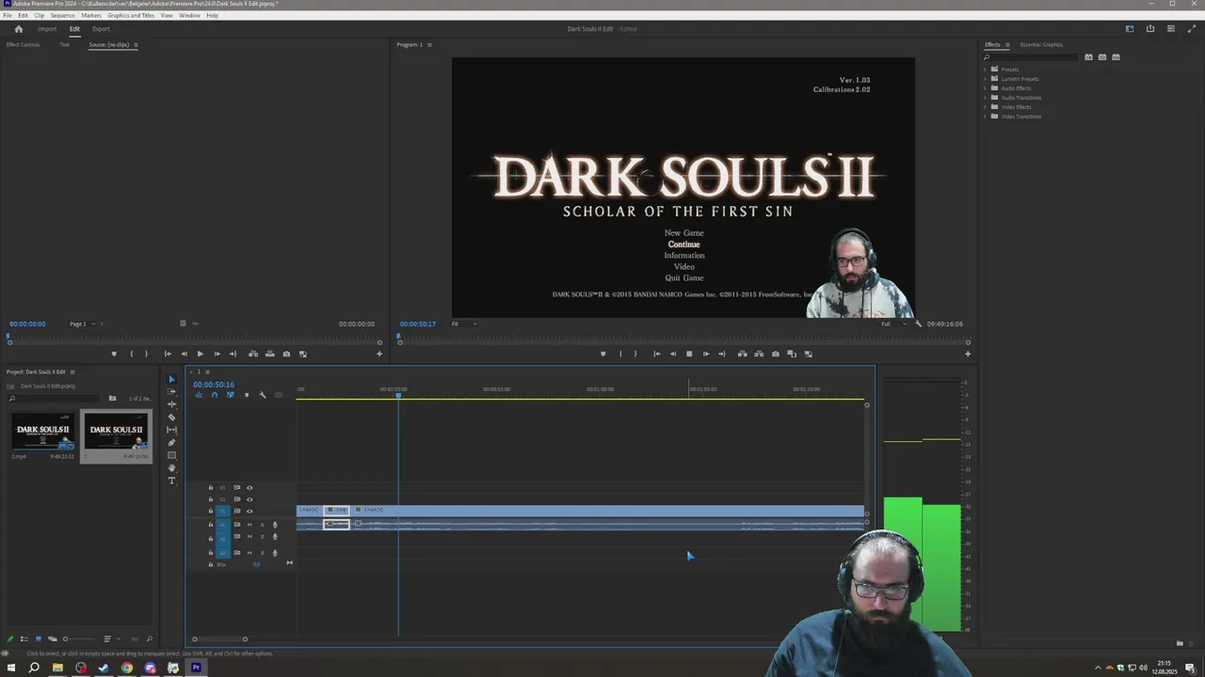Switch to the Effect Controls tab
1205x677 pixels.
click(24, 44)
